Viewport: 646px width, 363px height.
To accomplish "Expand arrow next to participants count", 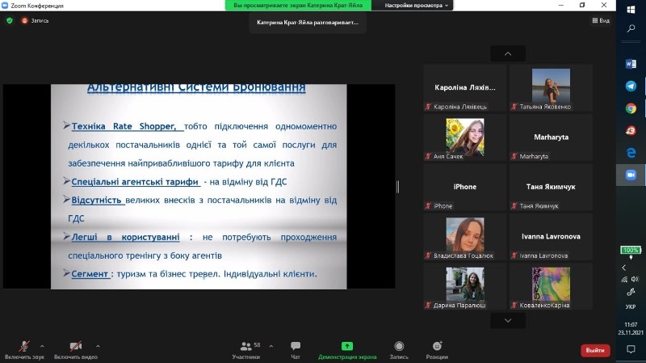I will point(271,346).
